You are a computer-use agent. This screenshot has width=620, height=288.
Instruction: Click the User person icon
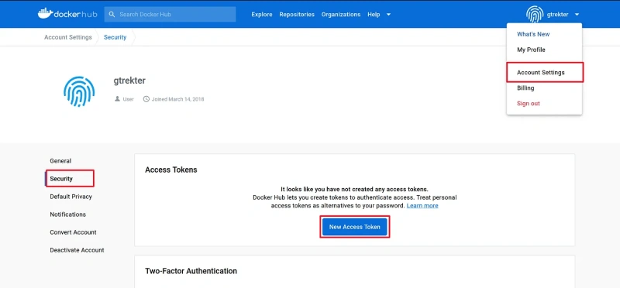click(117, 99)
